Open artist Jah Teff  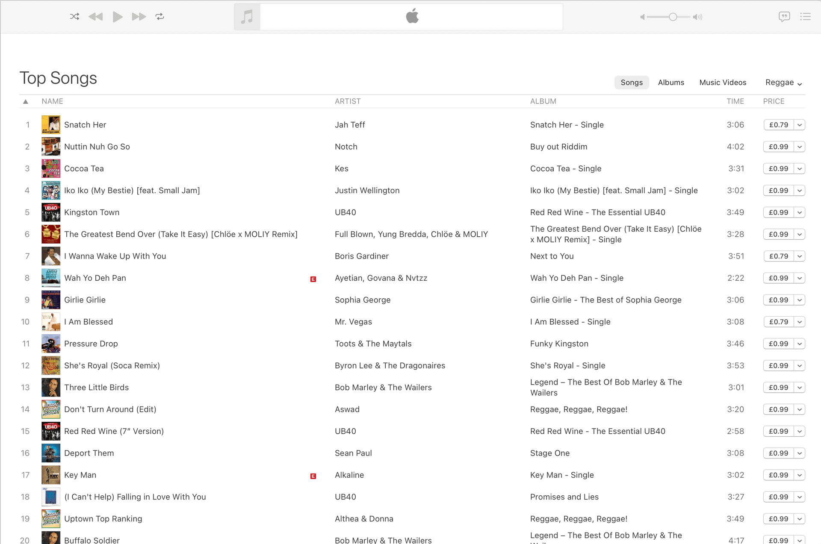pos(350,125)
